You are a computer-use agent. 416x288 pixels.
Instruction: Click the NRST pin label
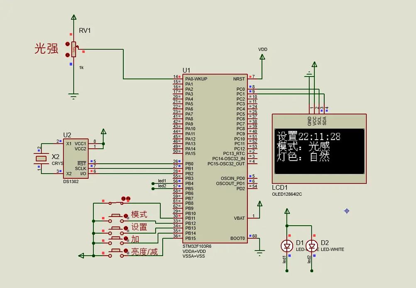point(239,79)
